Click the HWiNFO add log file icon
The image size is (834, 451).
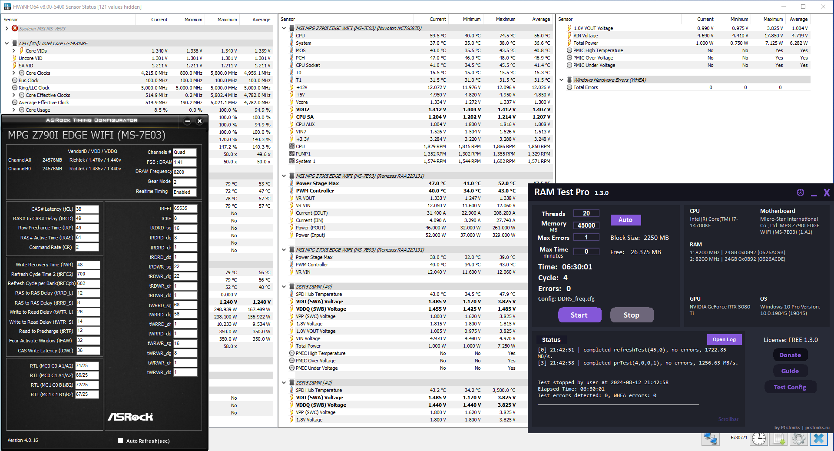point(778,439)
